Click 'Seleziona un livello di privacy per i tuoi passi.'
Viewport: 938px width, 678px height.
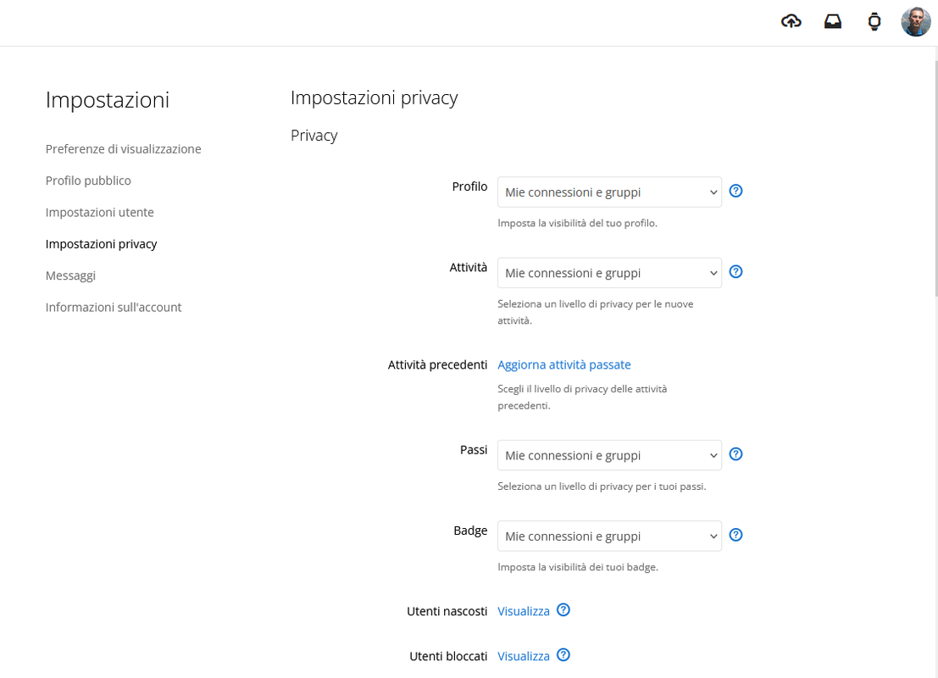602,486
